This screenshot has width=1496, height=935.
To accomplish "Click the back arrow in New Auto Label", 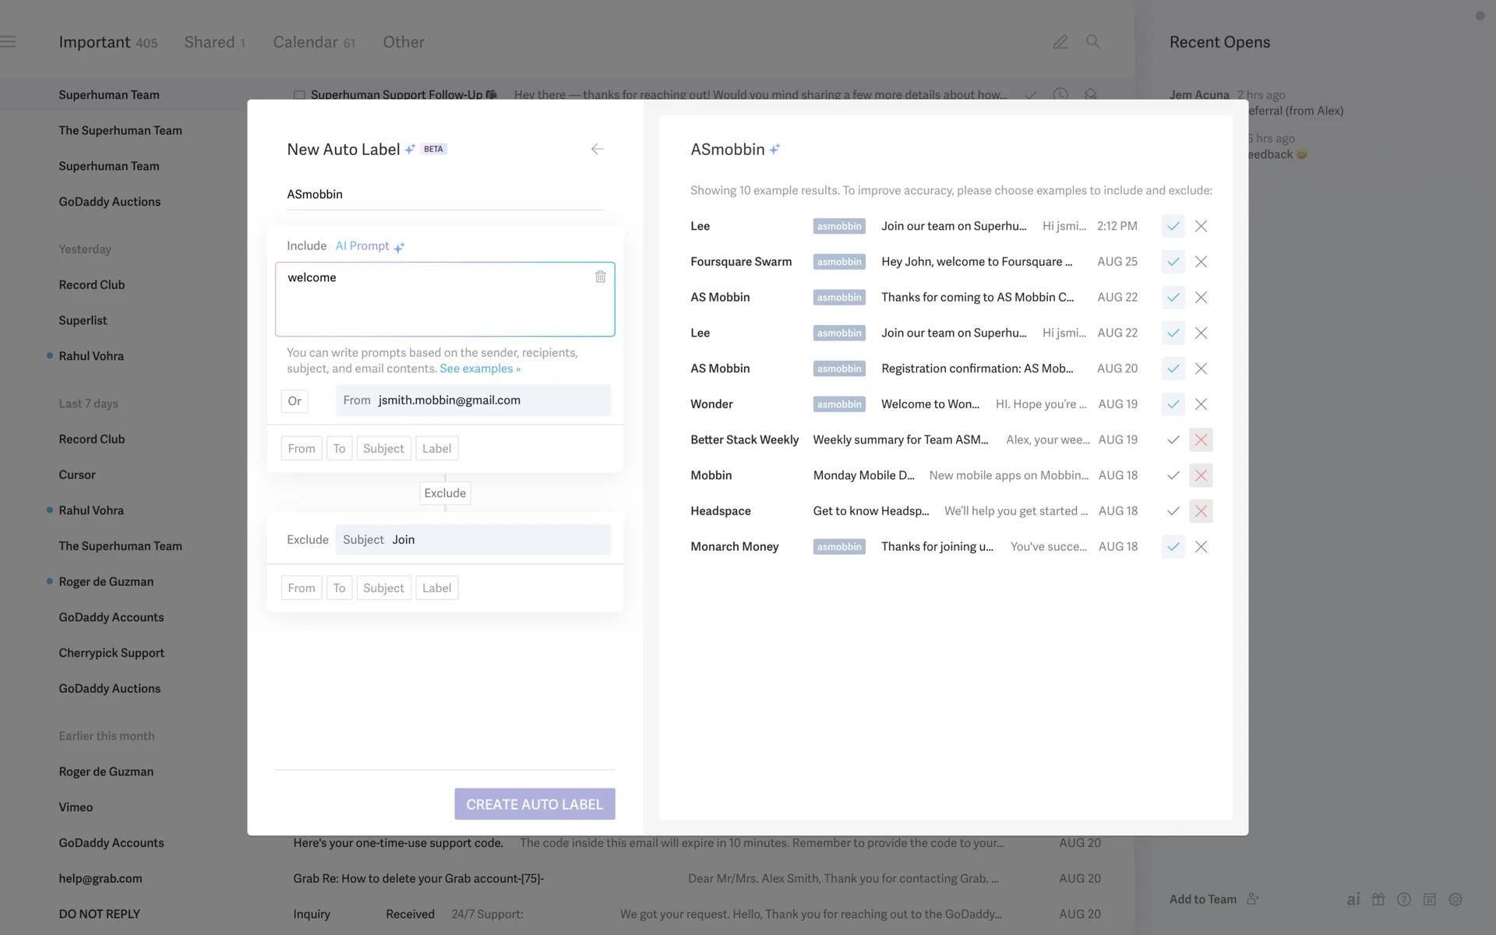I will 597,149.
